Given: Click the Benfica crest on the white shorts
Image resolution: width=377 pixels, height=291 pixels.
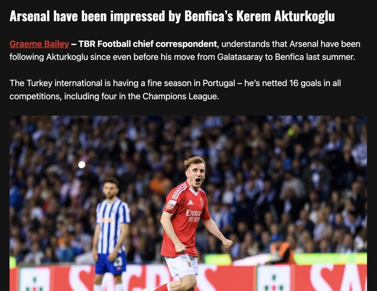Looking at the screenshot, I should (x=189, y=264).
